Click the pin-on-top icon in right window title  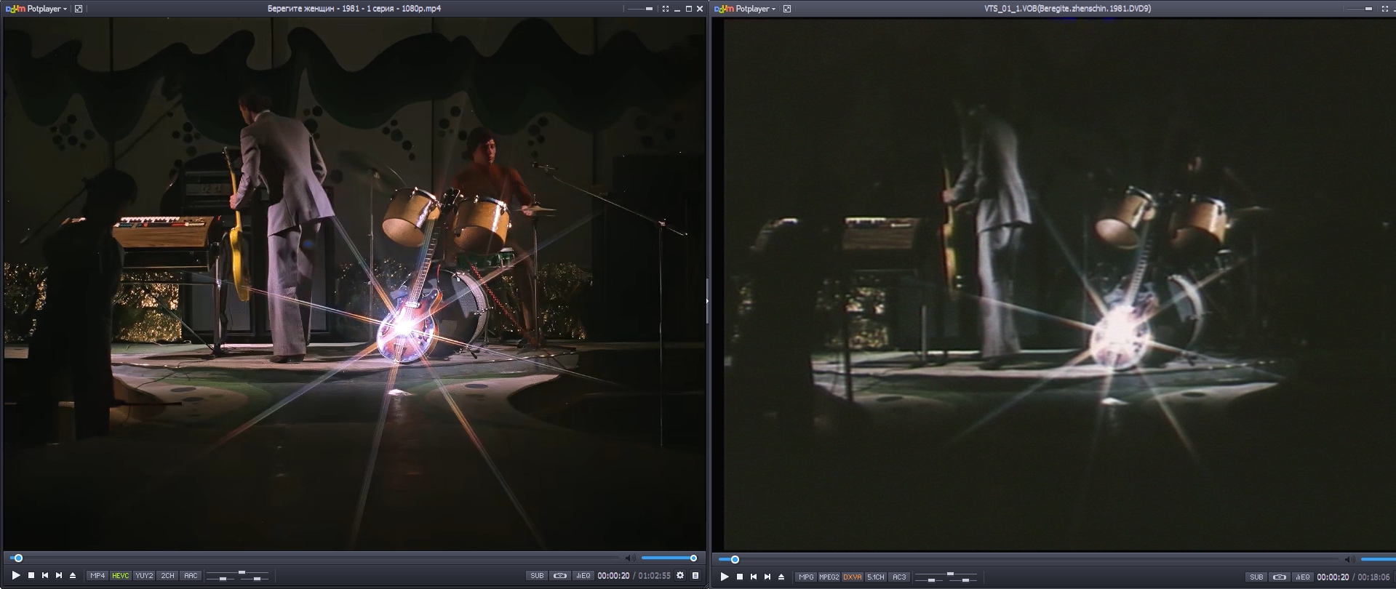pyautogui.click(x=787, y=9)
